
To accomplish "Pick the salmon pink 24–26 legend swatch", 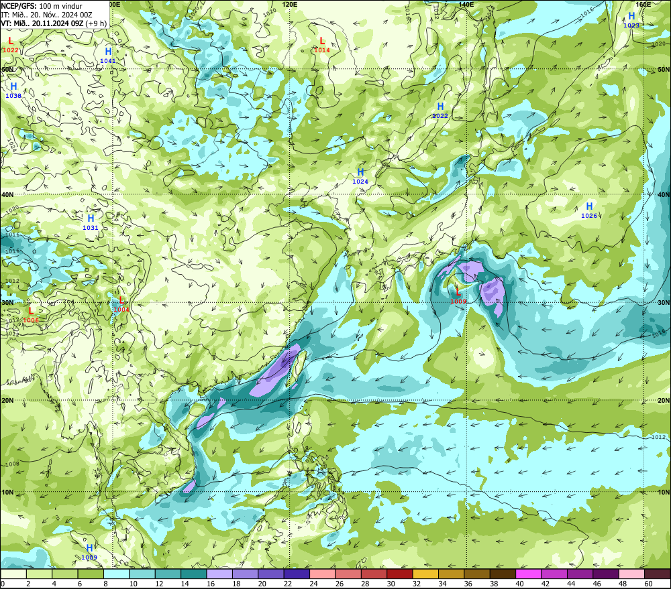I will [323, 574].
